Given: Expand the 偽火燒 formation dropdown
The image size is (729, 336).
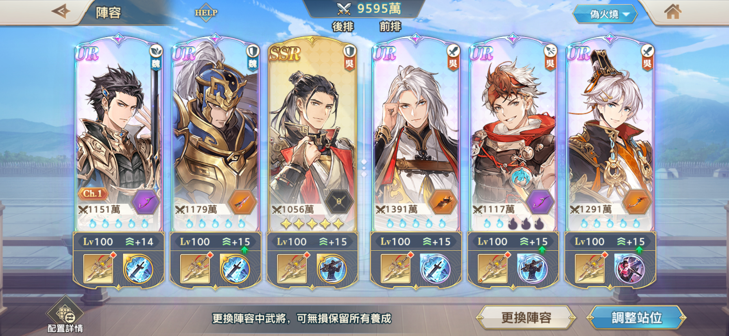Looking at the screenshot, I should 605,14.
